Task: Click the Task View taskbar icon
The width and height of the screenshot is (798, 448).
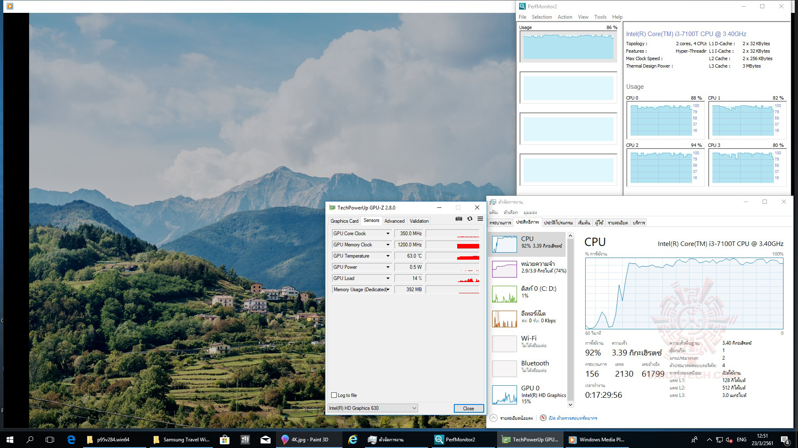Action: click(50, 440)
